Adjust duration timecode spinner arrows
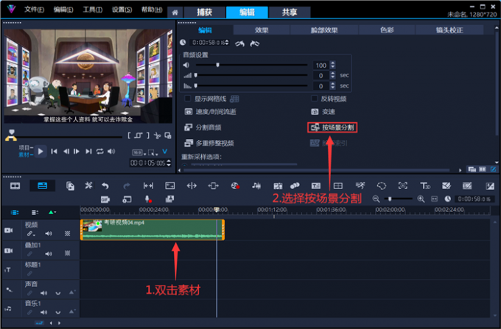 coord(227,43)
